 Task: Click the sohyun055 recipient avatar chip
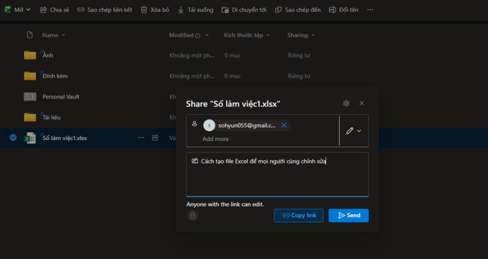247,125
